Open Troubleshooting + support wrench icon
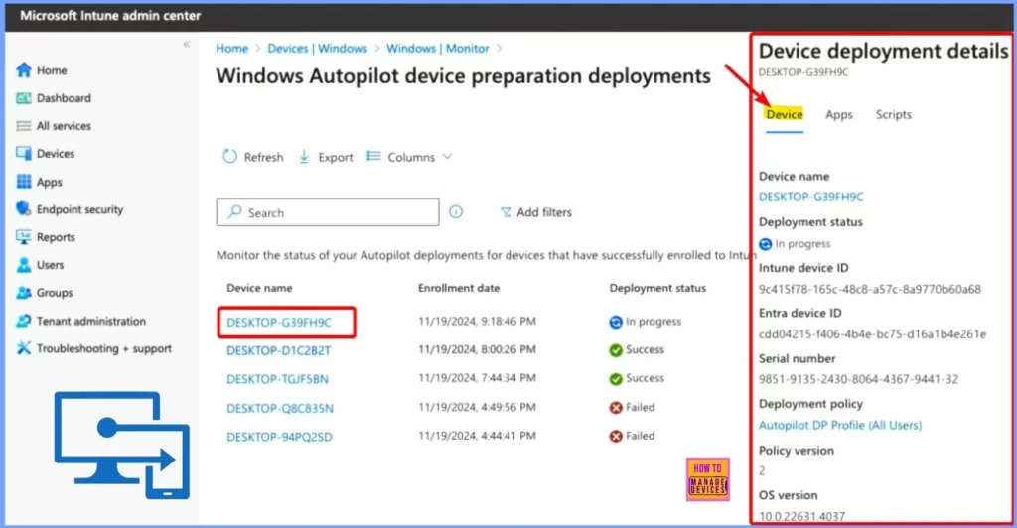 click(24, 348)
